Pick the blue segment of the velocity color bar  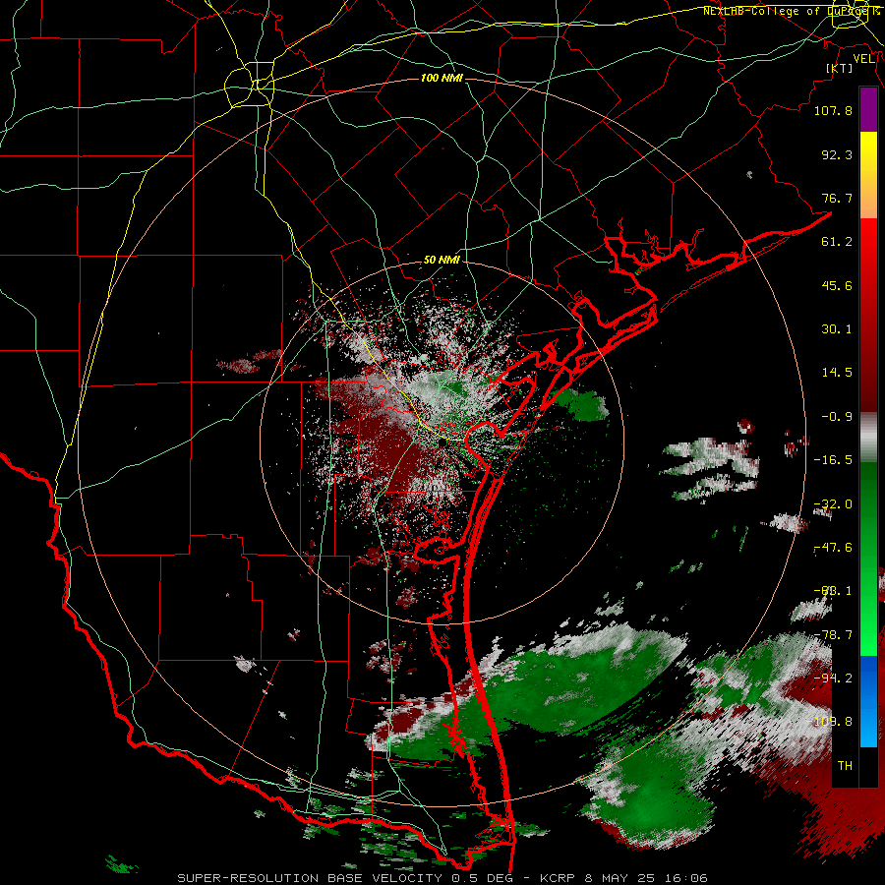(x=868, y=700)
